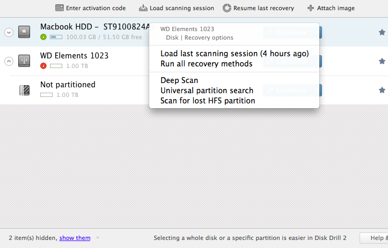Click WD Elements 1023 capacity bar
Viewport: 388px width, 248px height.
[56, 66]
